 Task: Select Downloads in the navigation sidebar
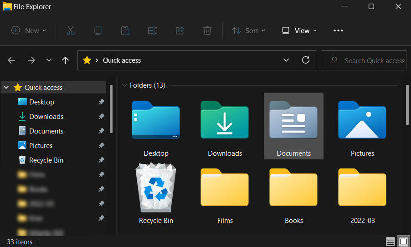pos(46,117)
